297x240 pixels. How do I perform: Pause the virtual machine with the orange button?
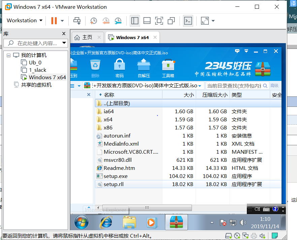tap(54, 21)
